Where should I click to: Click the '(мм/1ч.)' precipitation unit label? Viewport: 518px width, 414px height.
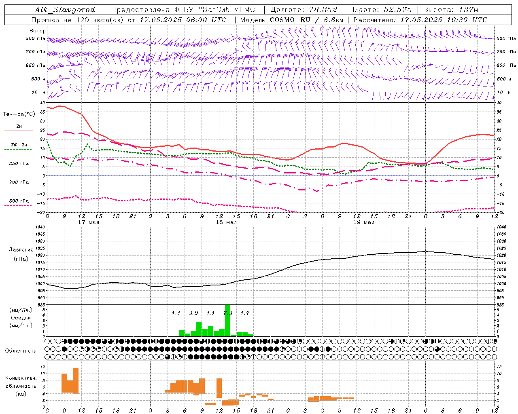click(x=21, y=325)
